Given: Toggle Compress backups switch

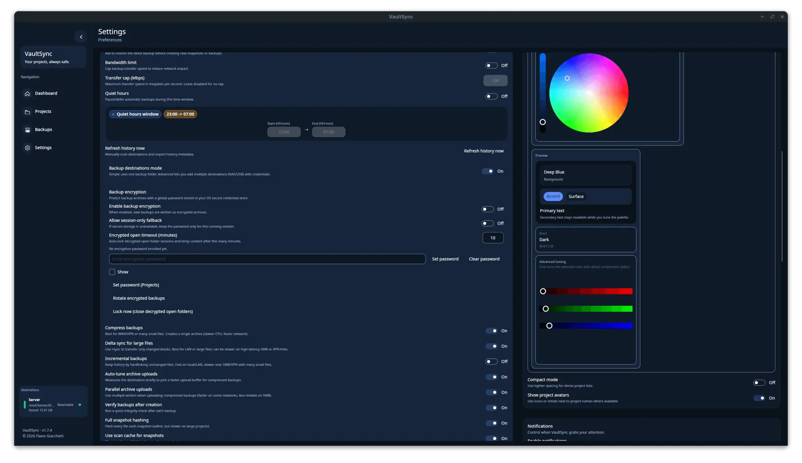Looking at the screenshot, I should pos(491,331).
